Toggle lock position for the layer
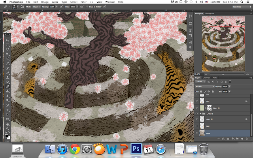Image resolution: width=253 pixels, height=158 pixels. (209, 91)
